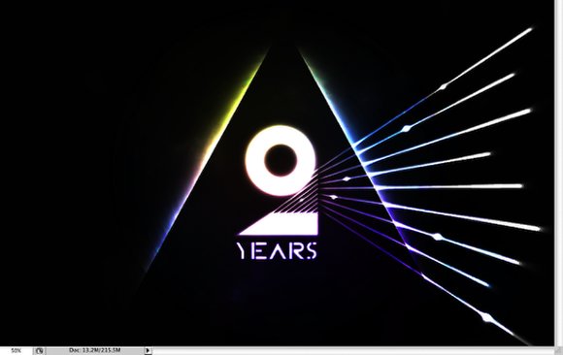Click the YEARS text on the canvas

point(277,250)
